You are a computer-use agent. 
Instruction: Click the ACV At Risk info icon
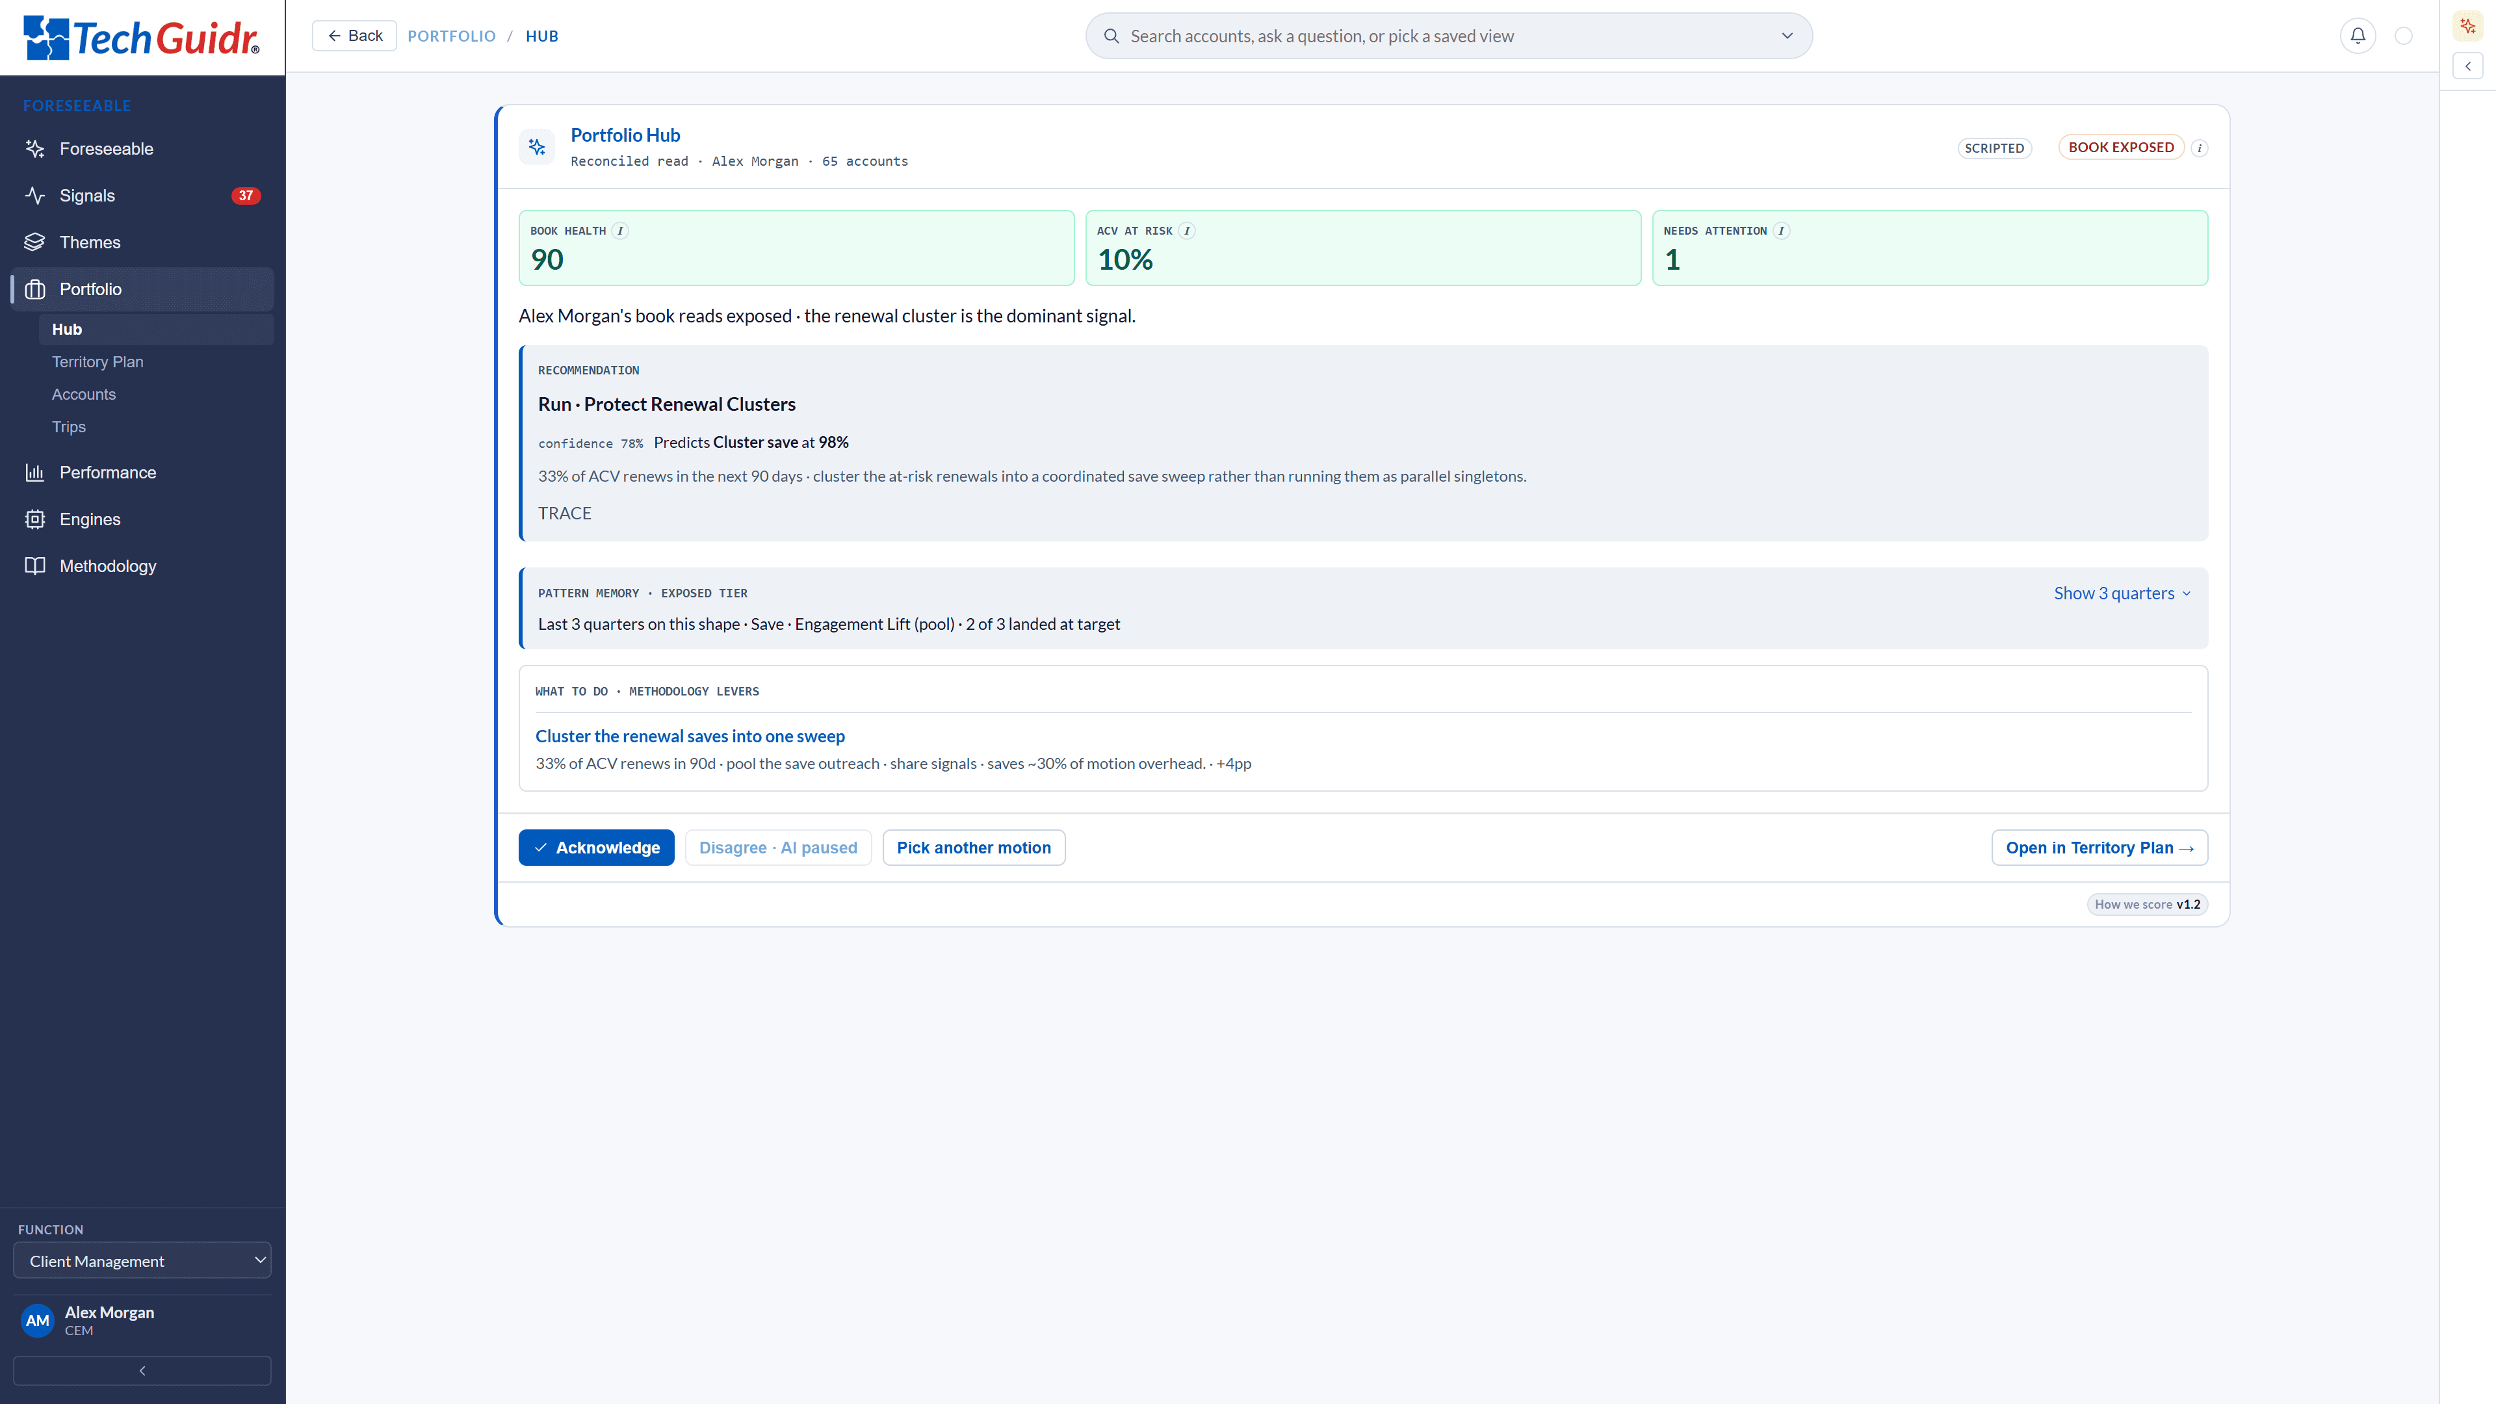(1186, 231)
